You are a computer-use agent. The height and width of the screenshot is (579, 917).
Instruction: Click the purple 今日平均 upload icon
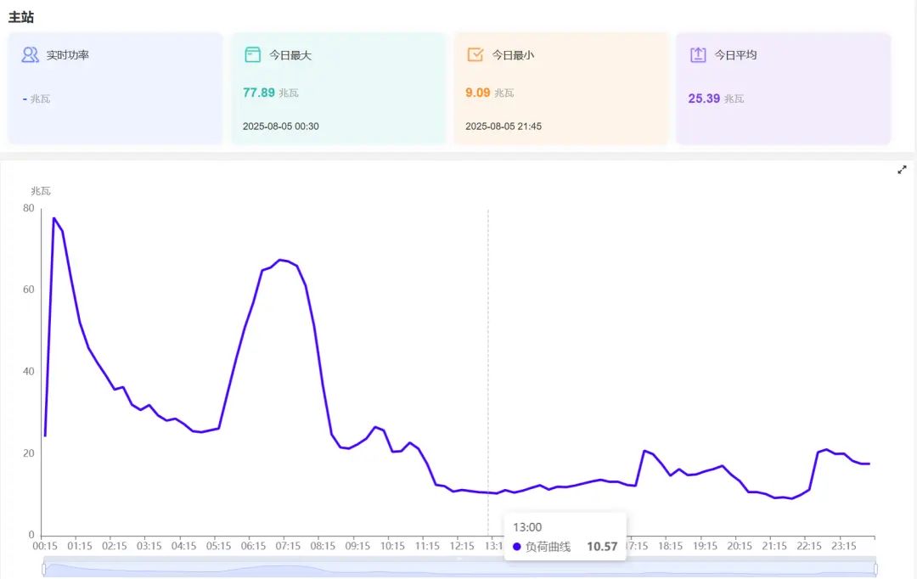tap(697, 55)
